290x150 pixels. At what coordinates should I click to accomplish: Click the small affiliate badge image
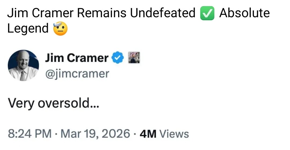(133, 58)
